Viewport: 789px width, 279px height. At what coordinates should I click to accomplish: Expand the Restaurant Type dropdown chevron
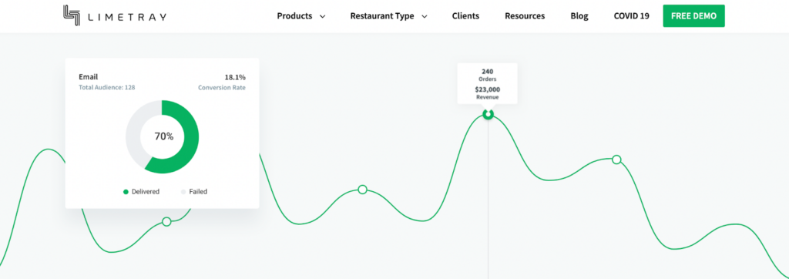coord(425,17)
